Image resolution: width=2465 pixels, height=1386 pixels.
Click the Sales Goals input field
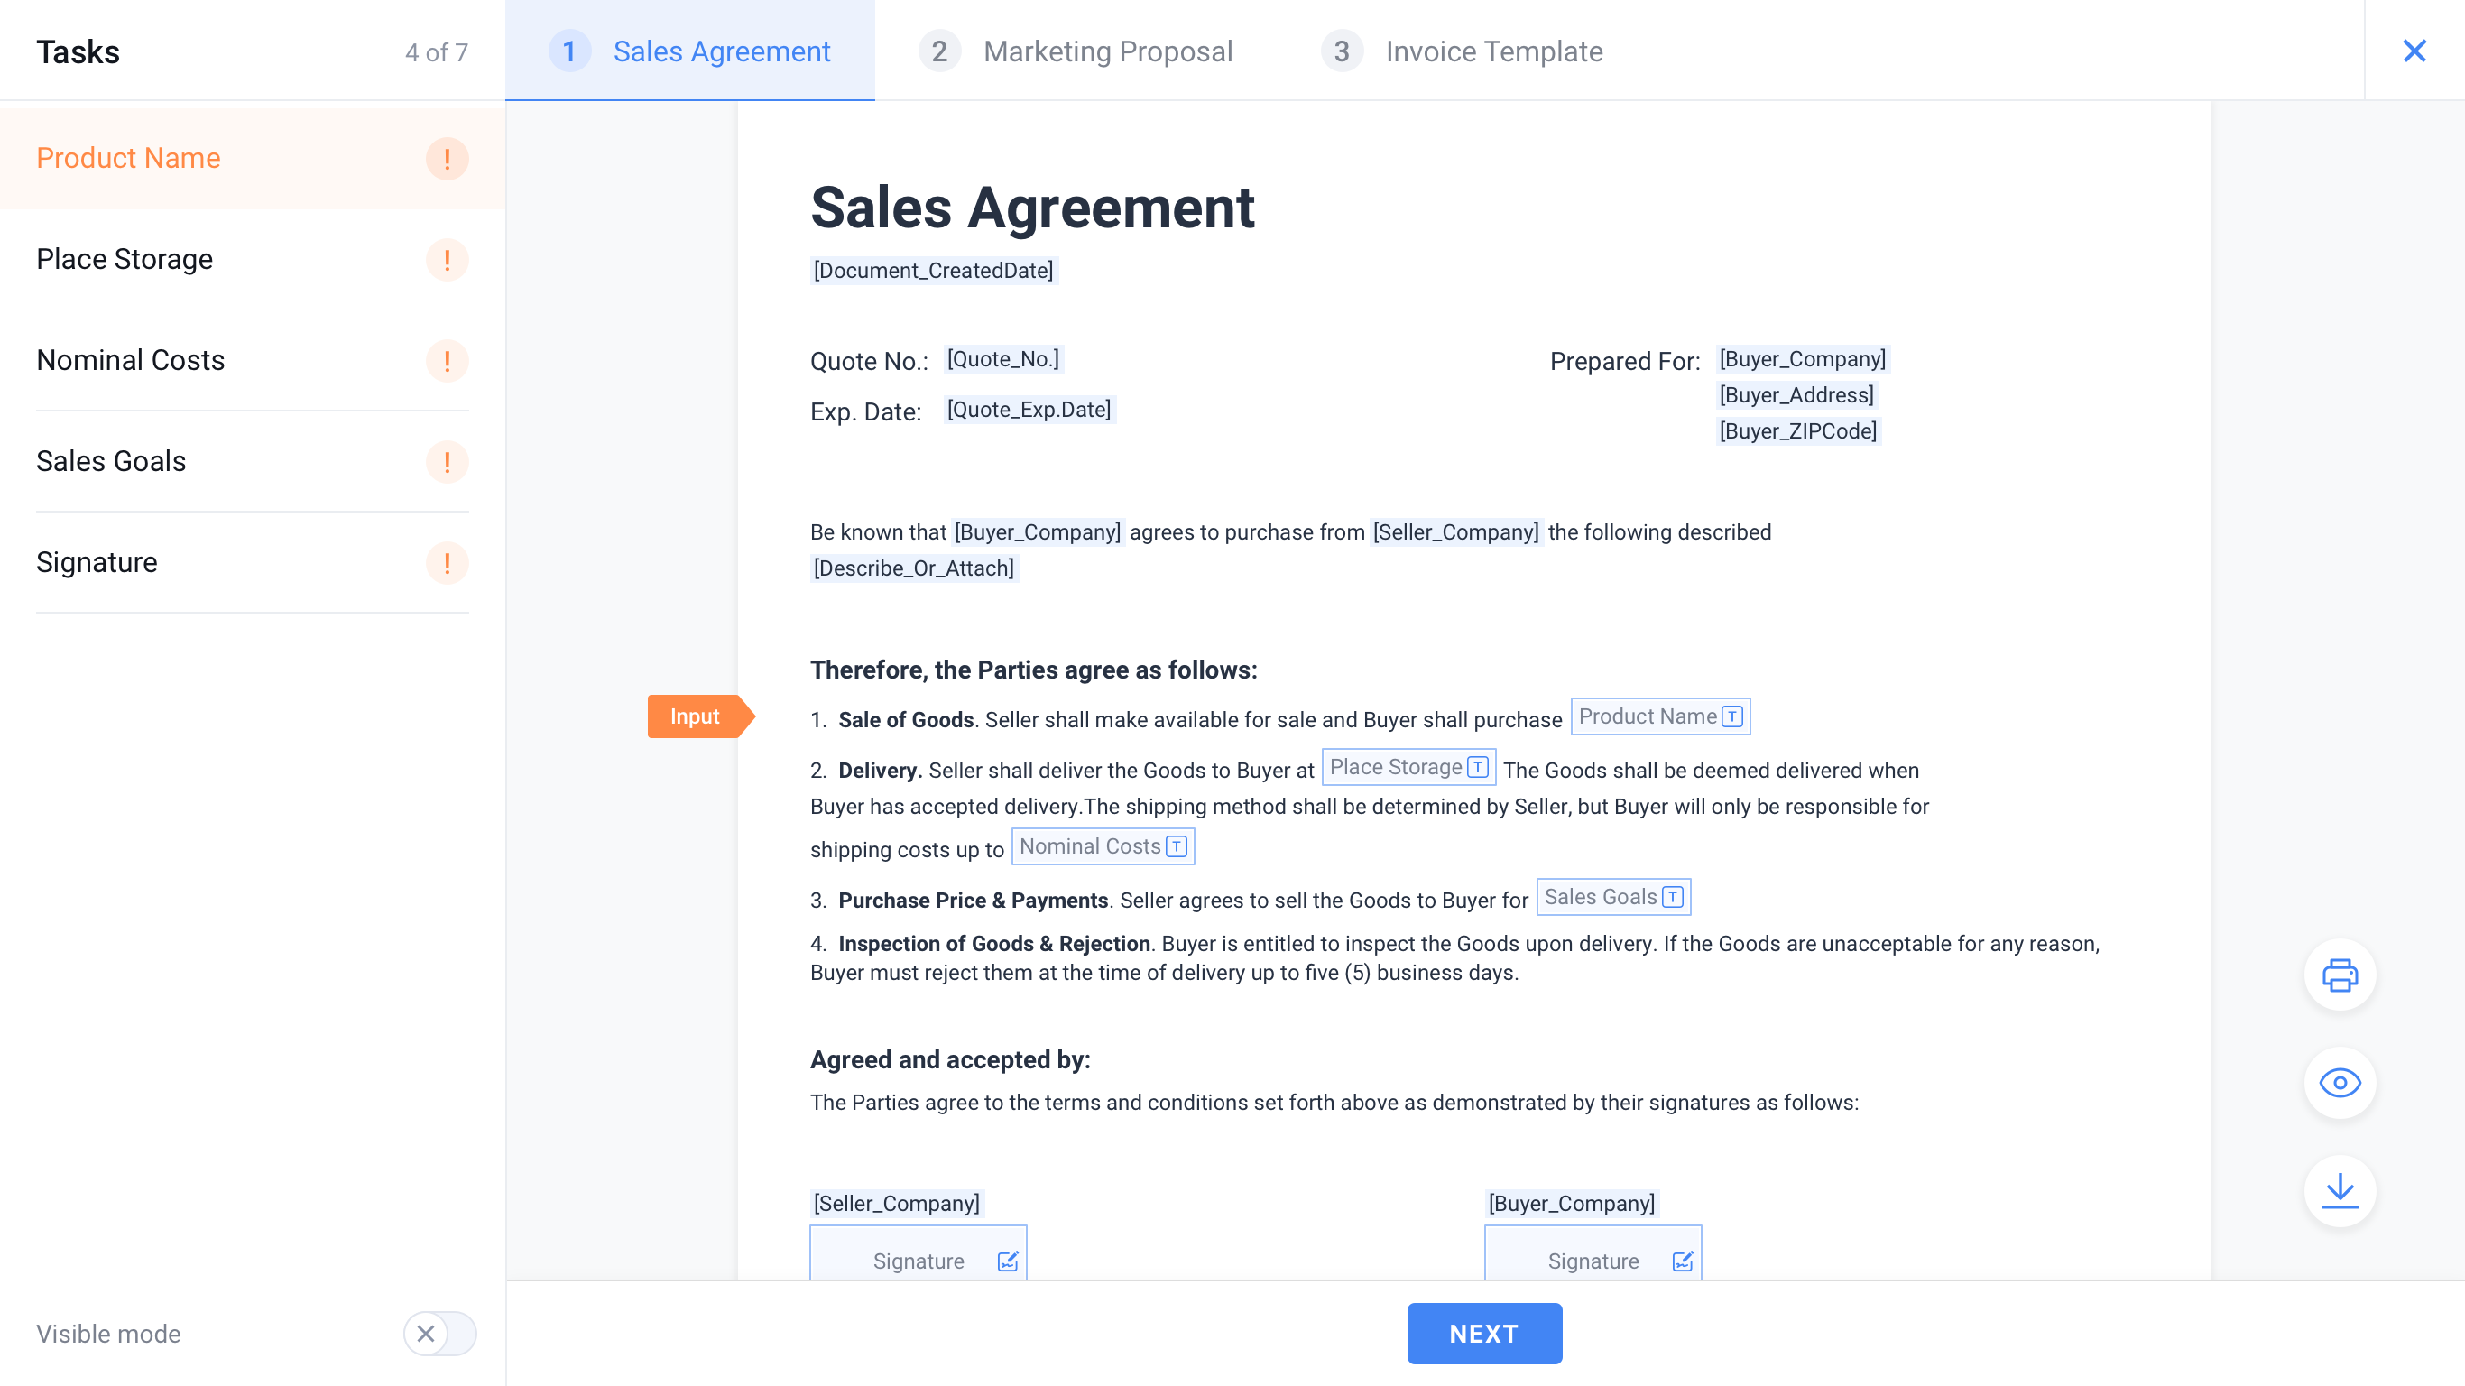point(1612,898)
